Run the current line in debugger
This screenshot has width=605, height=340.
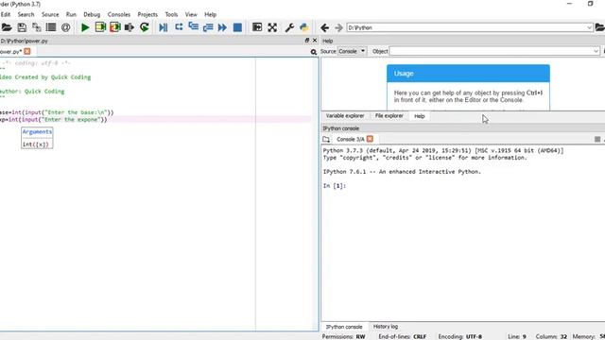179,27
